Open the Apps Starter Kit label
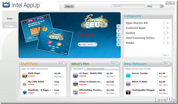This screenshot has width=178, height=104. coord(137,23)
